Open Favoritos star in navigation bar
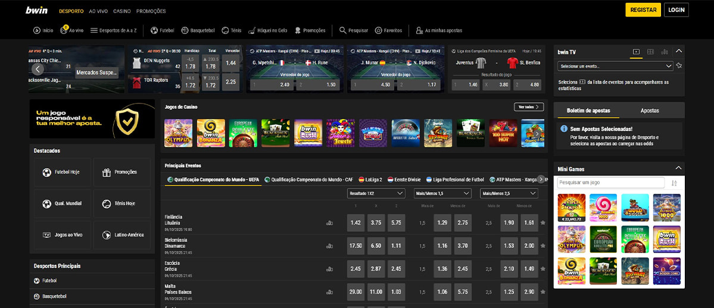This screenshot has height=308, width=714. click(x=388, y=30)
